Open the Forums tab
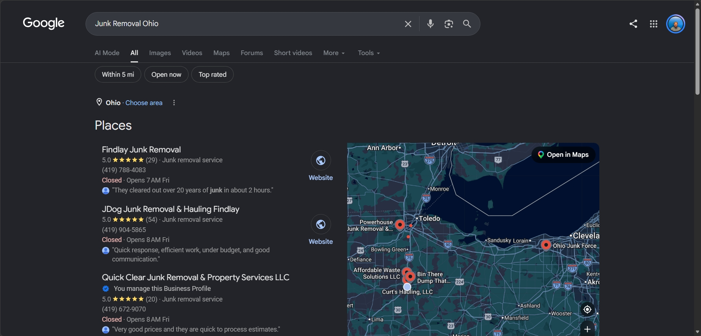 (252, 53)
